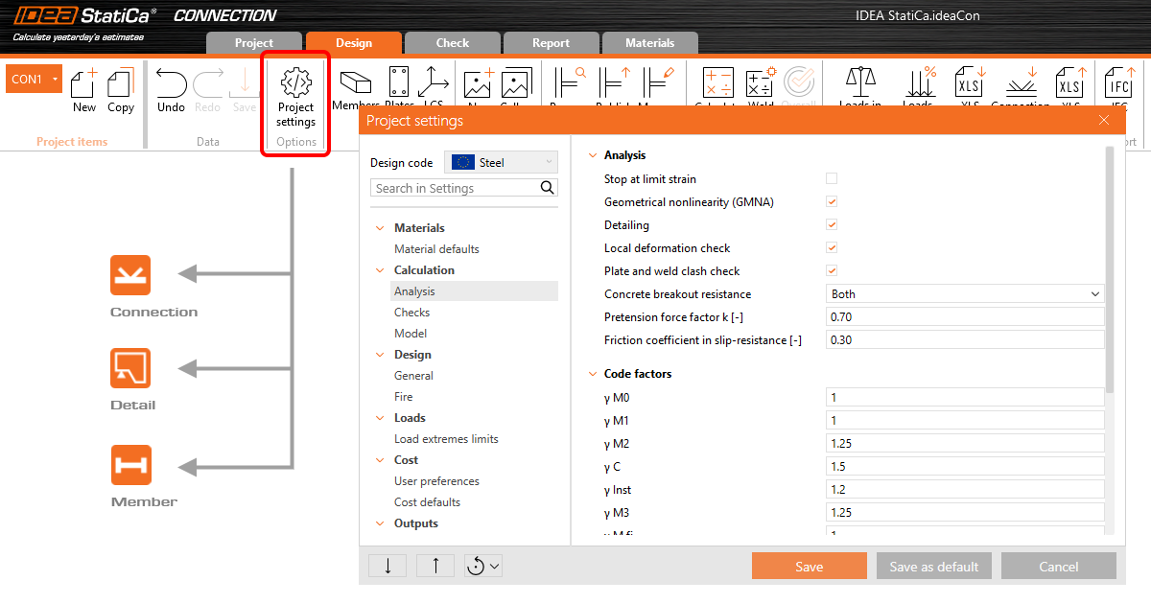Viewport: 1151px width, 604px height.
Task: Open the Report tab
Action: [x=551, y=42]
